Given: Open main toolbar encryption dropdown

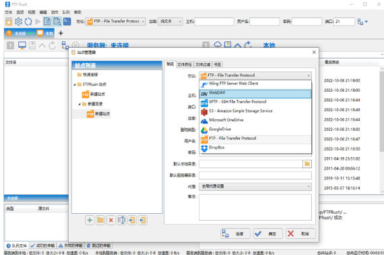Looking at the screenshot, I should coord(170,22).
